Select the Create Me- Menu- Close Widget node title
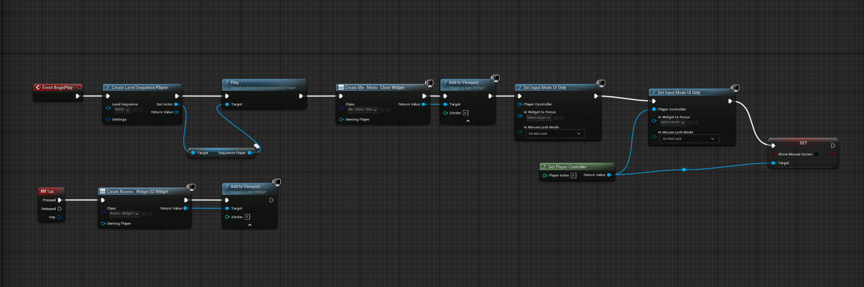The image size is (864, 287). click(x=375, y=88)
